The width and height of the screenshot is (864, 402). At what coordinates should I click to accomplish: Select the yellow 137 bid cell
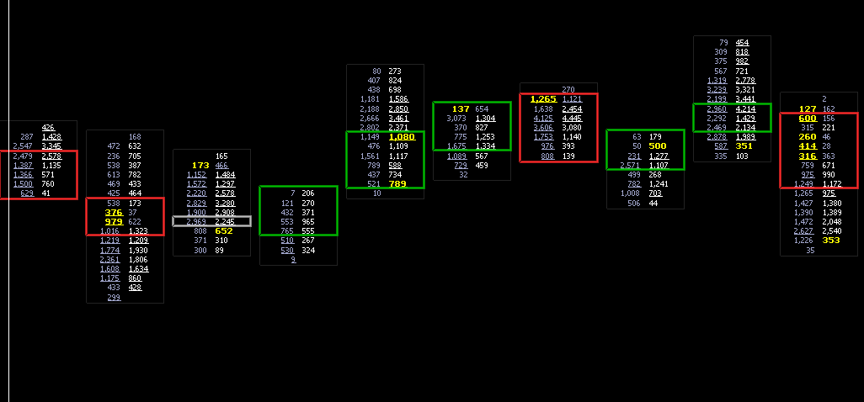[461, 108]
